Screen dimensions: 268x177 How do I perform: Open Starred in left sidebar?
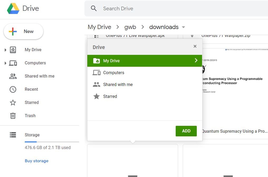31,102
